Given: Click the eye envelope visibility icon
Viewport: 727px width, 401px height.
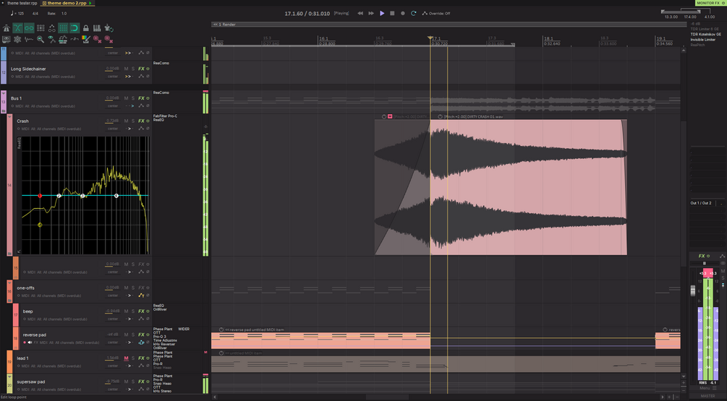Looking at the screenshot, I should (51, 39).
